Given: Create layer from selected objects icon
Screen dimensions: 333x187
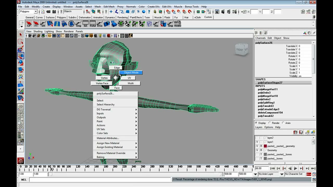Looking at the screenshot, I should 313,132.
